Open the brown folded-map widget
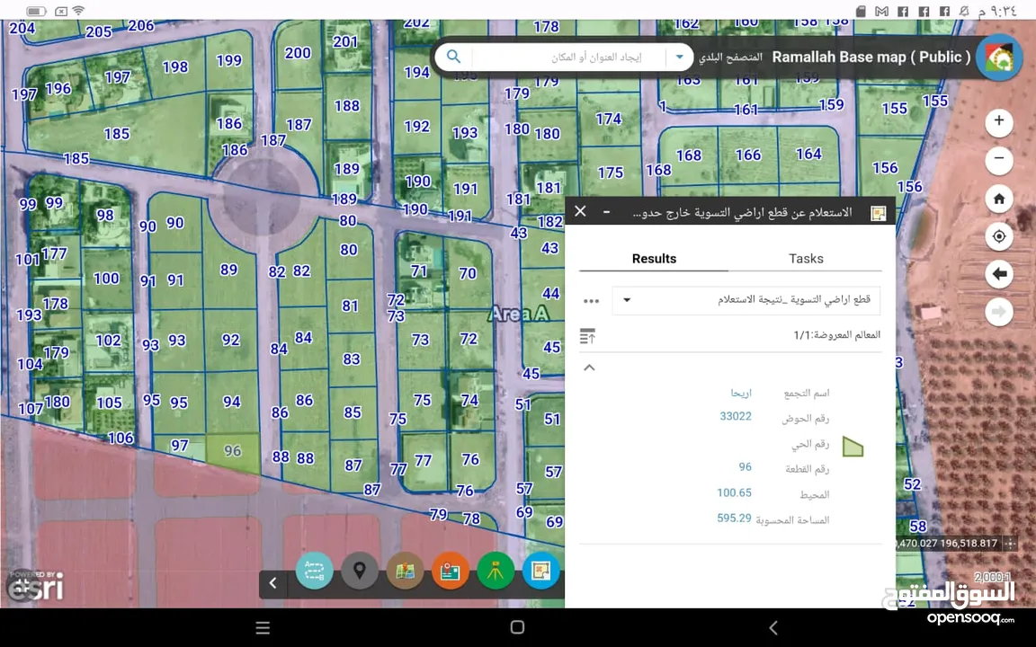Screen dimensions: 1036x647 click(x=405, y=571)
